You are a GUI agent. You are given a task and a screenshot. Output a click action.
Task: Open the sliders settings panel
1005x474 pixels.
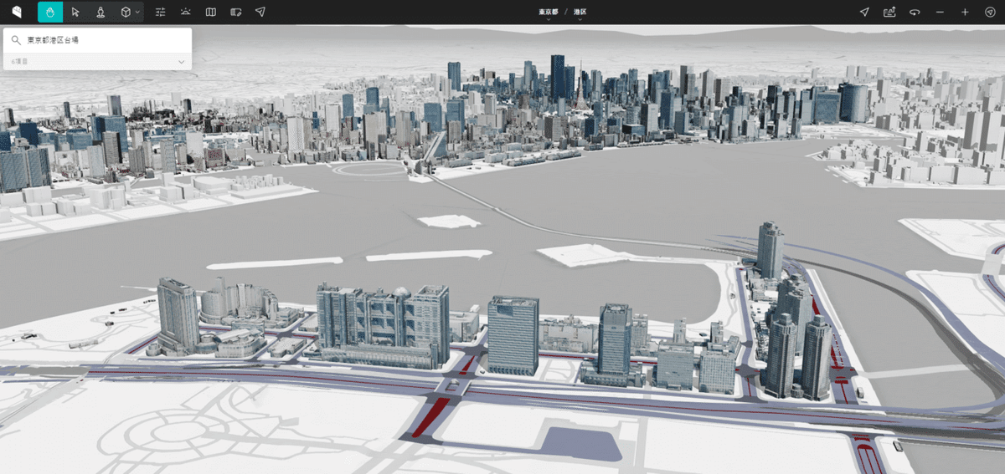pyautogui.click(x=161, y=12)
